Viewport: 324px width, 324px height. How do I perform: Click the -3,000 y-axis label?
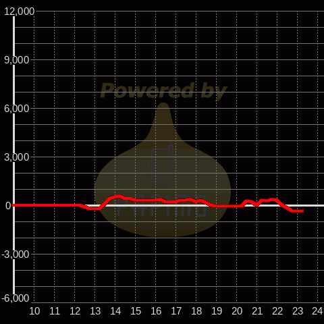tap(16, 254)
